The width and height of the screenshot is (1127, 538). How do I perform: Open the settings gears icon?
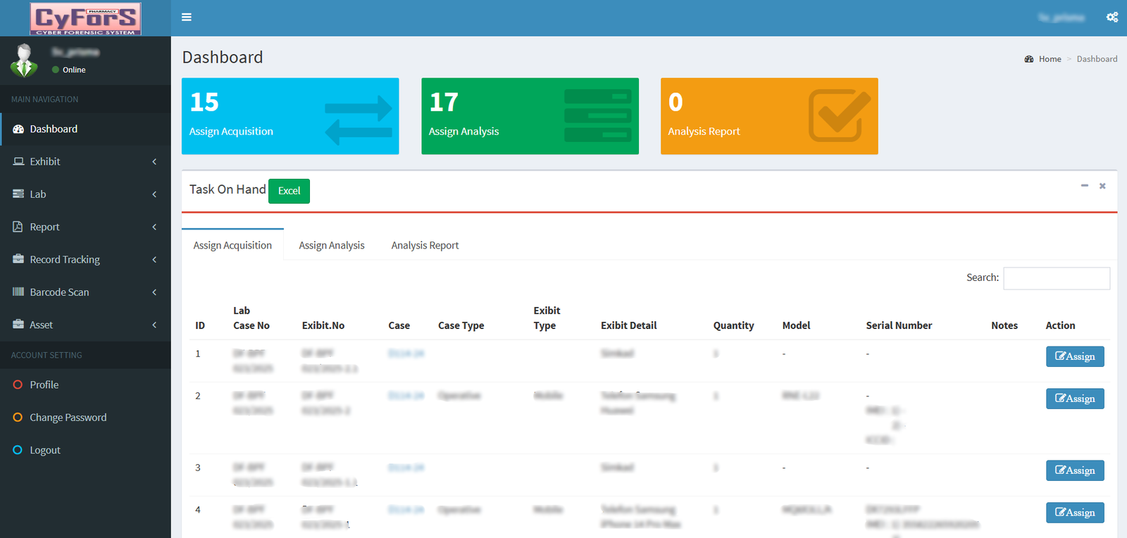(x=1112, y=17)
